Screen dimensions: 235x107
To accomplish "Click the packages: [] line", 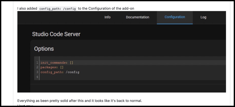I will (52, 67).
